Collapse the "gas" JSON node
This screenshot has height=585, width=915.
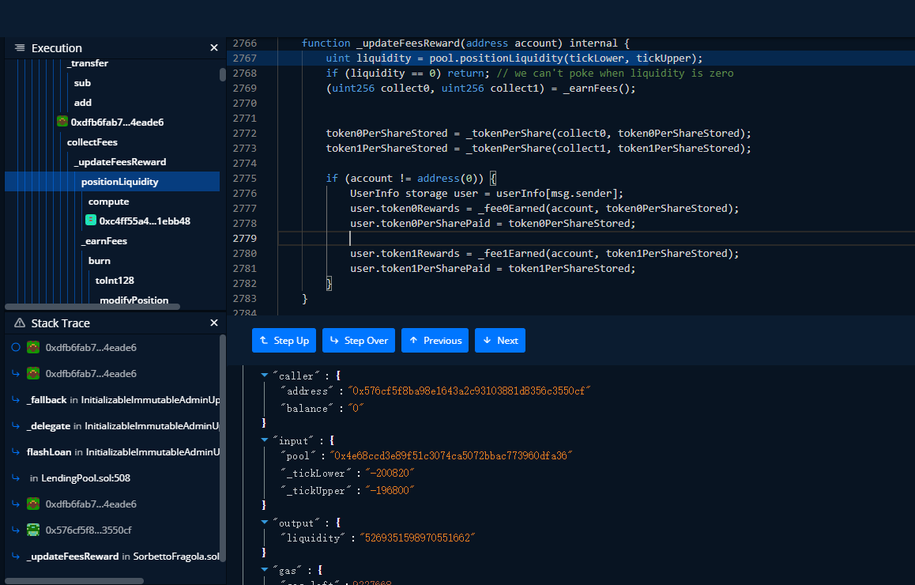tap(265, 570)
